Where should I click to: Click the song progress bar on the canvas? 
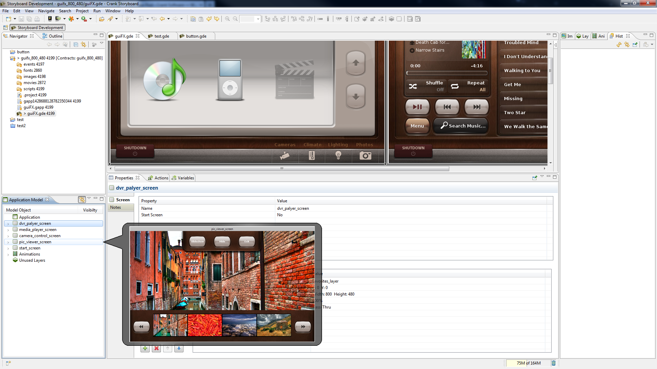tap(447, 73)
